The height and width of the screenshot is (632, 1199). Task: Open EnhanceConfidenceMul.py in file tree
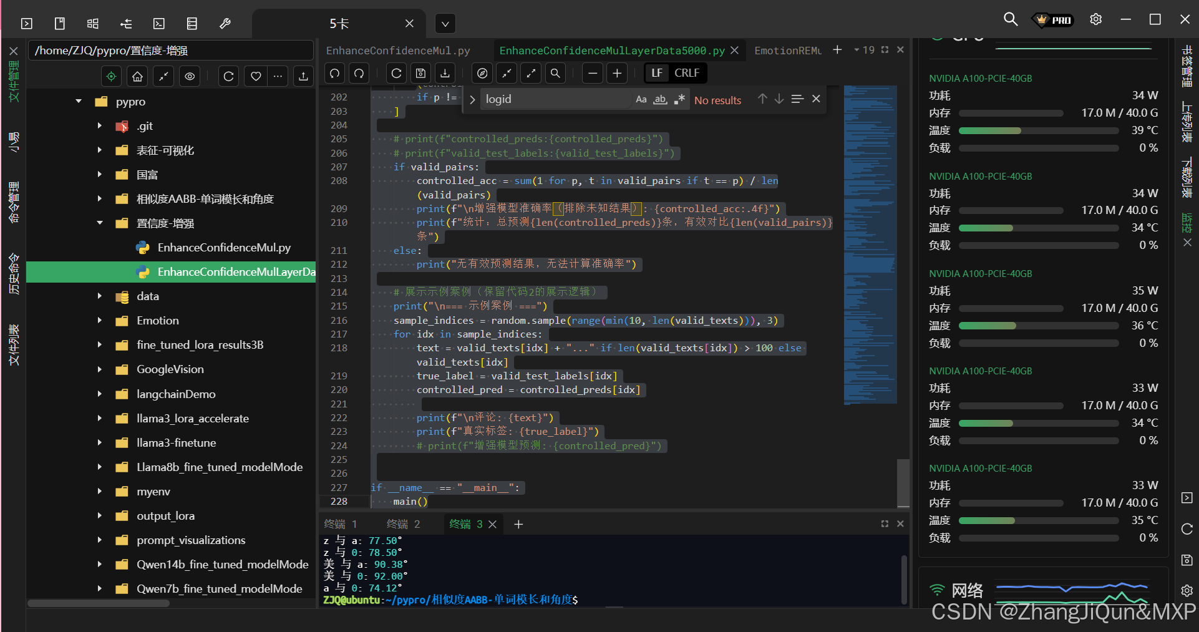click(224, 248)
